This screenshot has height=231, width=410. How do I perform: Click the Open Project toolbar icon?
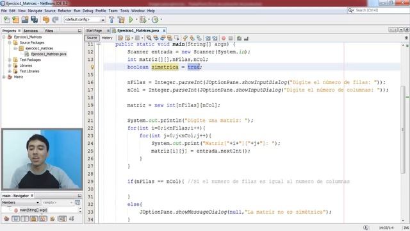pos(25,20)
